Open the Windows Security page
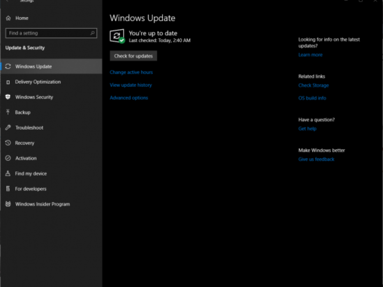Screen dimensions: 383x287 51,97
